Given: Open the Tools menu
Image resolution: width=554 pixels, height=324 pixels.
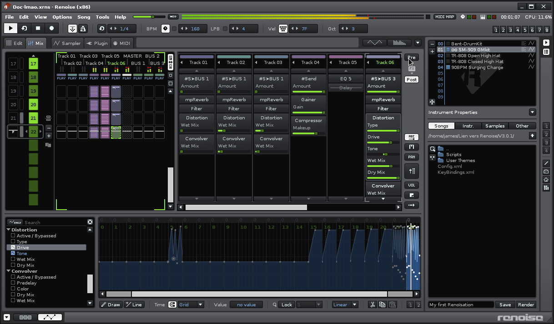Looking at the screenshot, I should (x=102, y=17).
